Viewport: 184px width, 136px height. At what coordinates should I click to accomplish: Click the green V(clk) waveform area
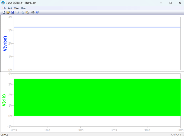pos(97,97)
